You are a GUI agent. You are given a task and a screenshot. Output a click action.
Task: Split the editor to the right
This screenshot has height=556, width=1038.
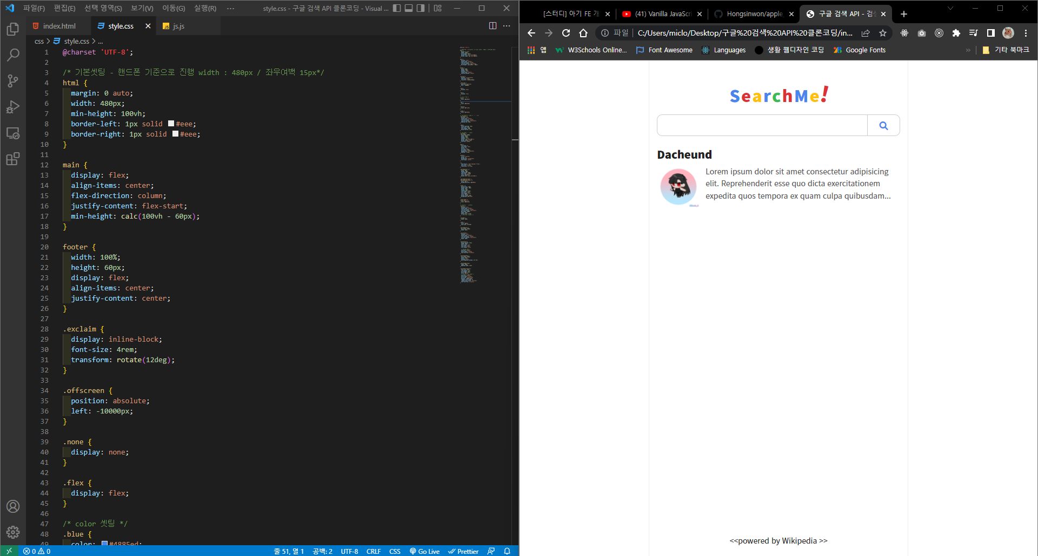point(493,26)
